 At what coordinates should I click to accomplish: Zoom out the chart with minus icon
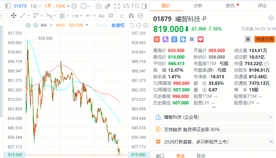[139, 25]
